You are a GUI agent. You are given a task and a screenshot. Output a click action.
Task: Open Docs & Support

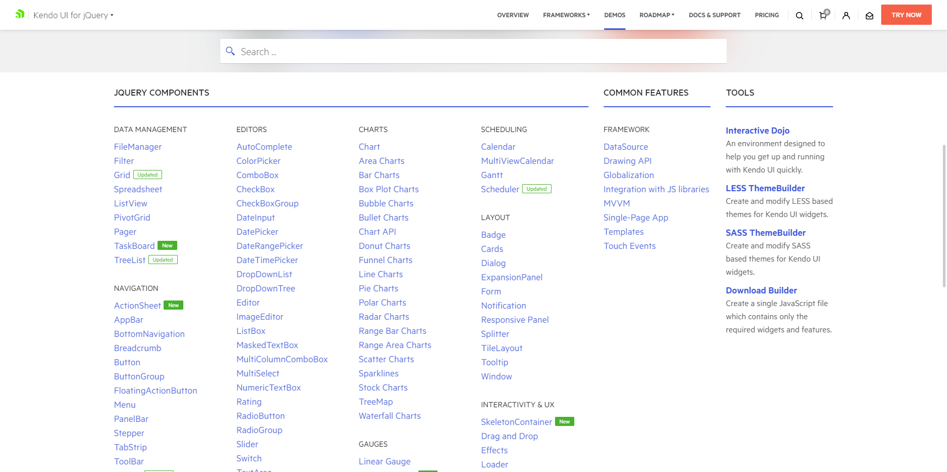click(715, 15)
